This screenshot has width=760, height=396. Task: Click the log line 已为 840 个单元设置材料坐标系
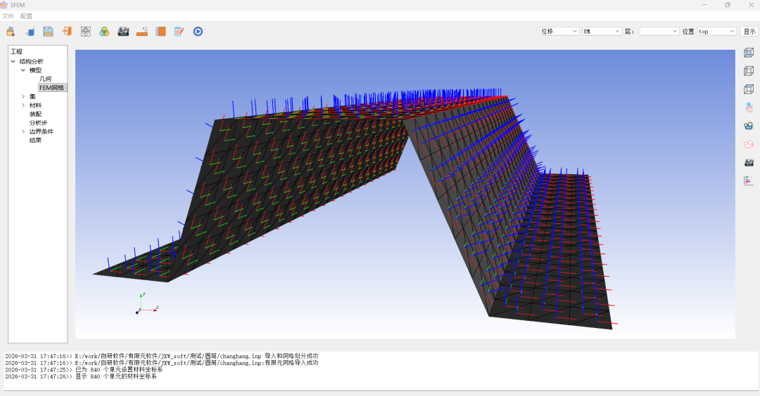[x=84, y=369]
